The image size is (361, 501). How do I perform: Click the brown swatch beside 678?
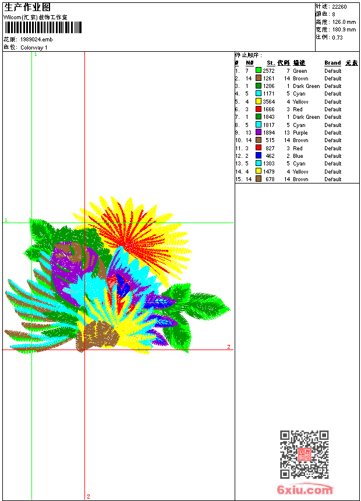tap(259, 179)
